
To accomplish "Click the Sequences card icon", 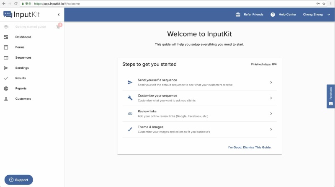I will point(6,57).
